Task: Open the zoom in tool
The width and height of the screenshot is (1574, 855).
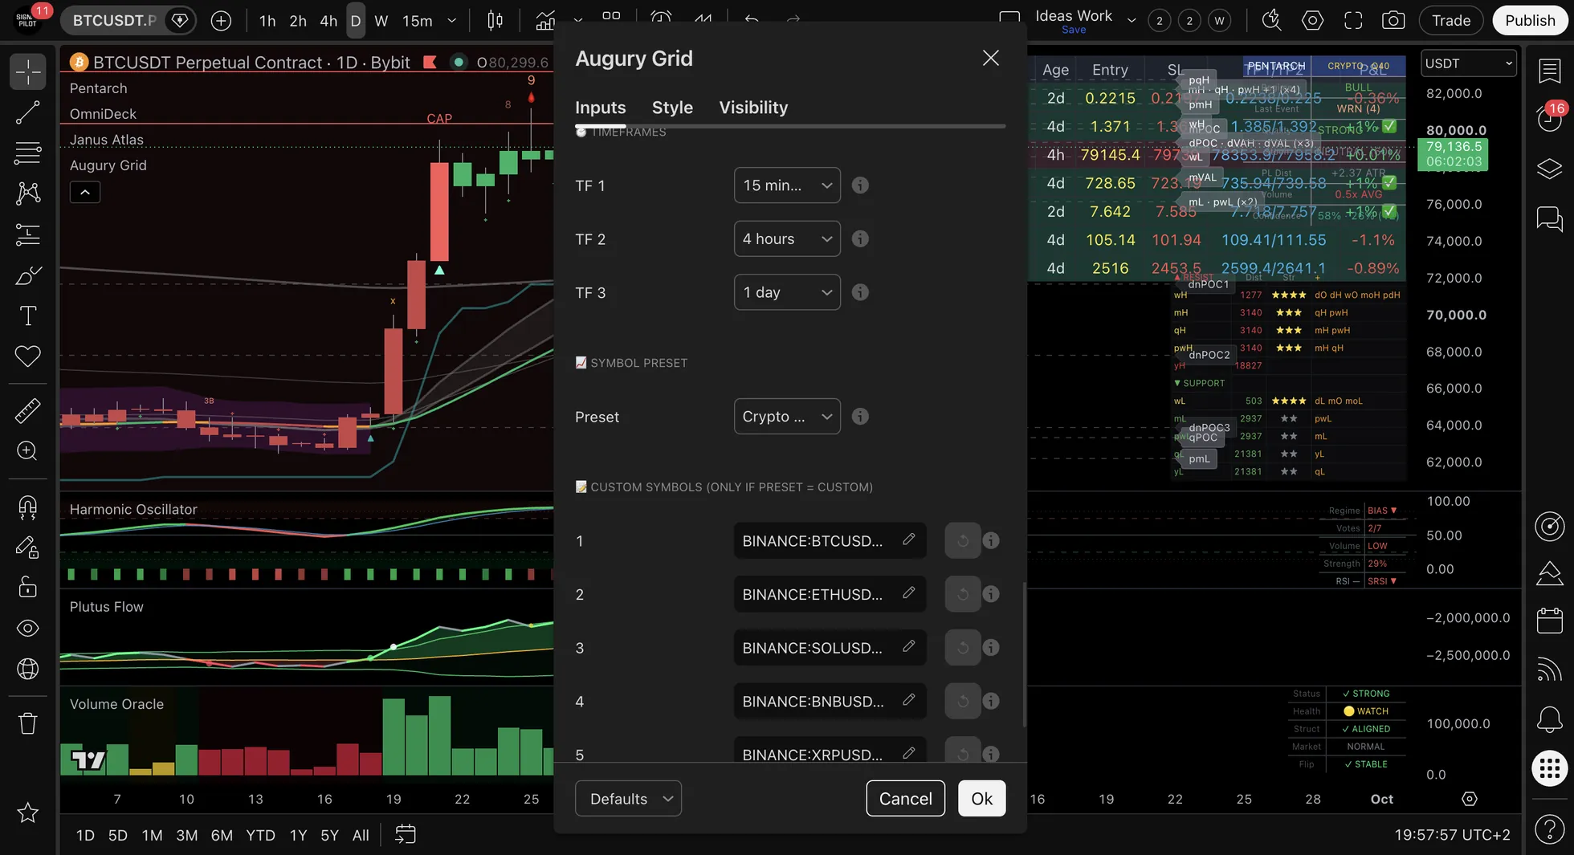Action: pyautogui.click(x=28, y=450)
